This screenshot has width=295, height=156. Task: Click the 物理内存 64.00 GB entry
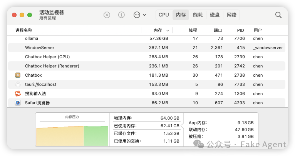(x=147, y=118)
